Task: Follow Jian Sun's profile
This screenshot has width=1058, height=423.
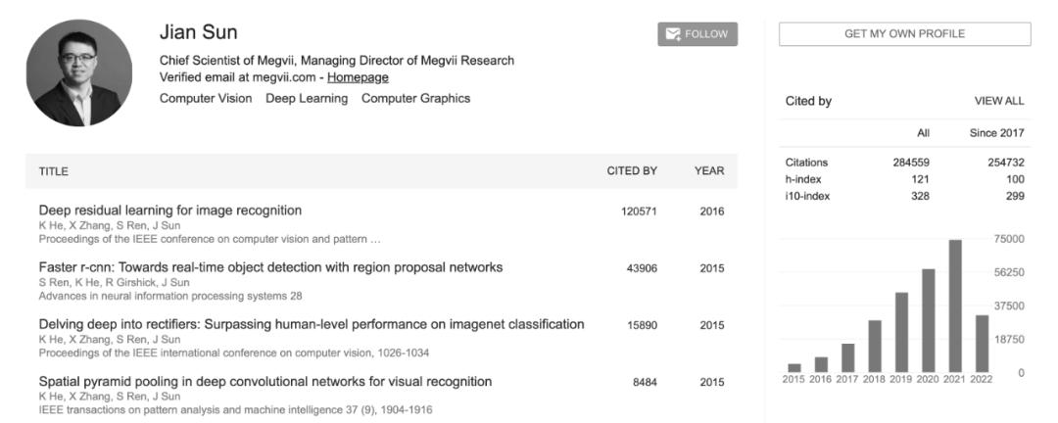Action: click(697, 34)
